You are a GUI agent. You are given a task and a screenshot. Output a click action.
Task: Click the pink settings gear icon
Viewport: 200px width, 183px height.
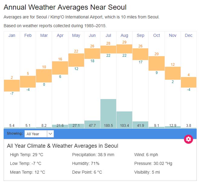[x=189, y=139]
